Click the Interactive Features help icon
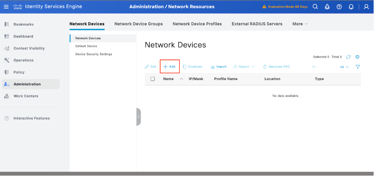 tap(7, 118)
